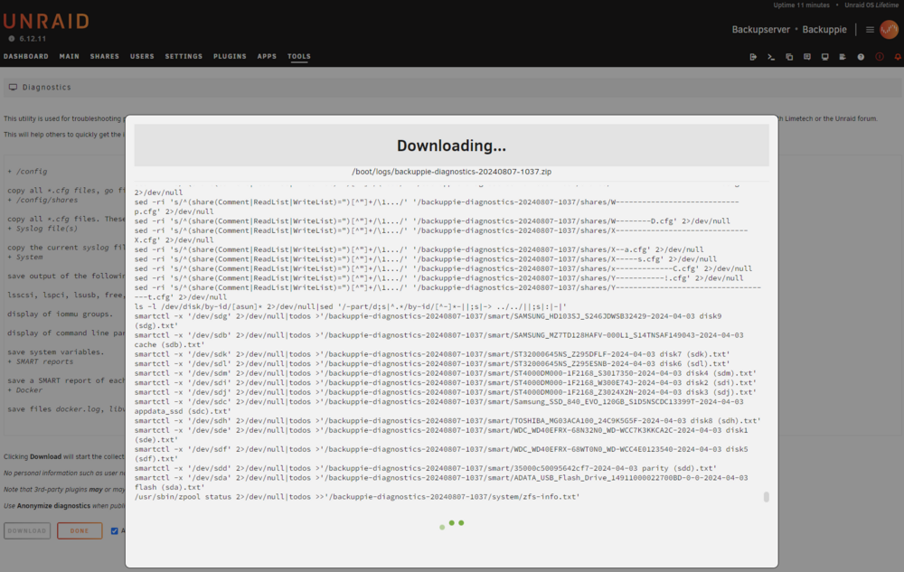Viewport: 904px width, 572px height.
Task: Click the 'Unraid OS Lifetime' text
Action: click(871, 5)
